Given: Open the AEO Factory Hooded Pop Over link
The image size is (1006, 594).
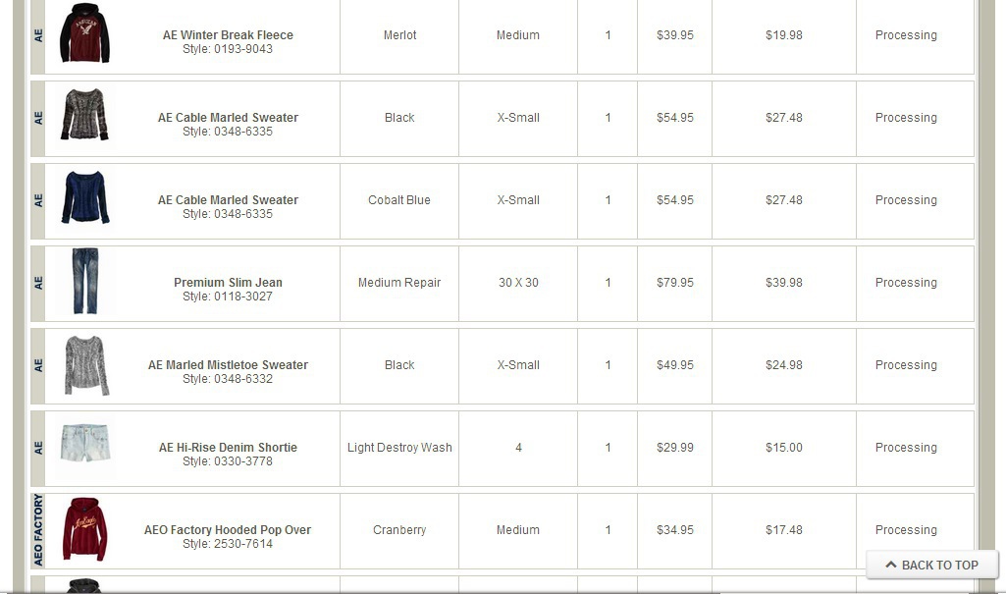Looking at the screenshot, I should 228,530.
